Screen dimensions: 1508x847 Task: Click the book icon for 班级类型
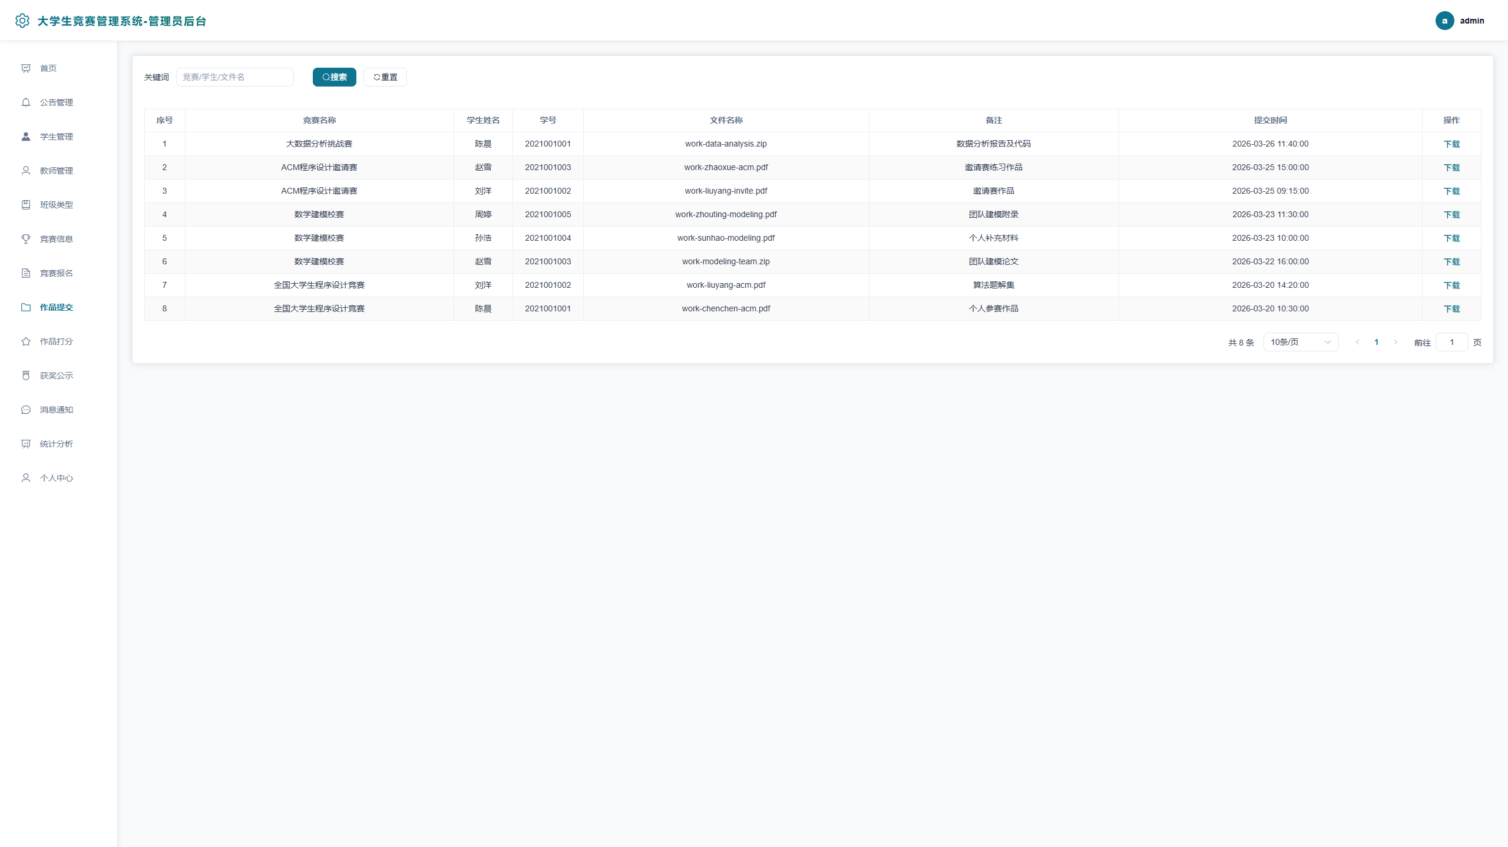click(26, 205)
